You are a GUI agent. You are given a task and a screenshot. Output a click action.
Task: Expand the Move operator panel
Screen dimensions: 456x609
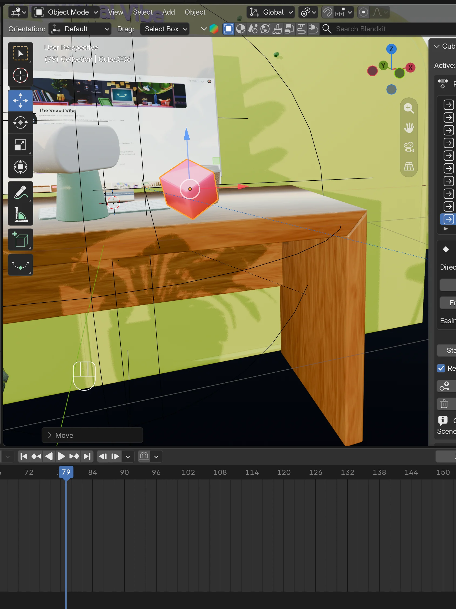[x=92, y=435]
